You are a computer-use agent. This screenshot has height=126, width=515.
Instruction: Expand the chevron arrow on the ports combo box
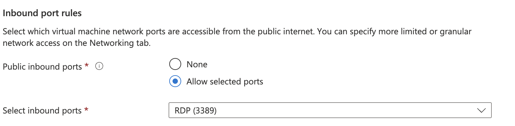click(481, 110)
